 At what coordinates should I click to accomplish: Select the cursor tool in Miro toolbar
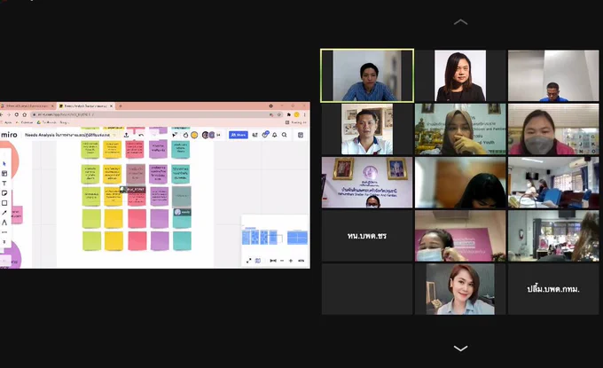point(4,163)
